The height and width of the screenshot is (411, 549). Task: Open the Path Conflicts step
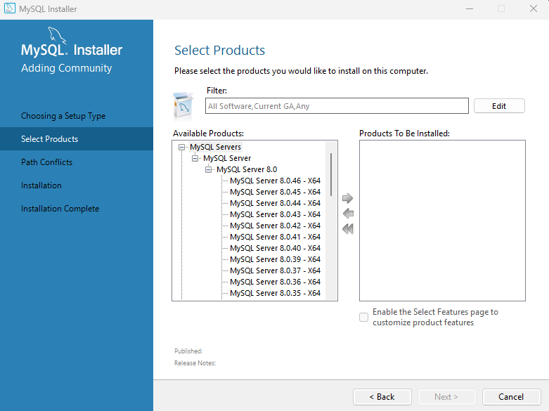point(46,162)
